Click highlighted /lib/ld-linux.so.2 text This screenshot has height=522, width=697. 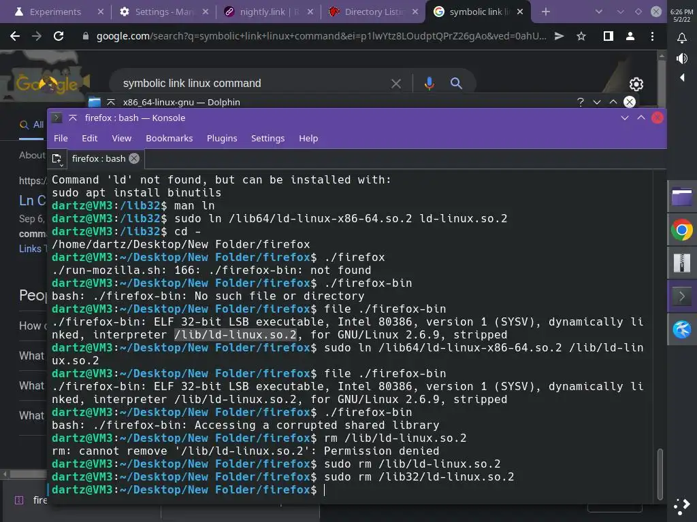pos(235,334)
